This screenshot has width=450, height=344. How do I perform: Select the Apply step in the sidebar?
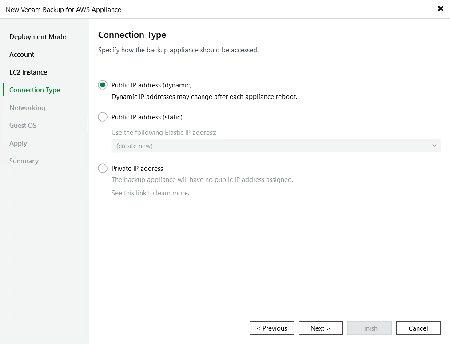[x=18, y=143]
